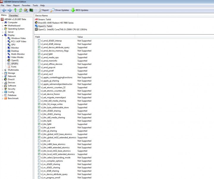Image resolution: width=214 pixels, height=179 pixels.
Task: Collapse the Display tree node
Action: click(2, 35)
